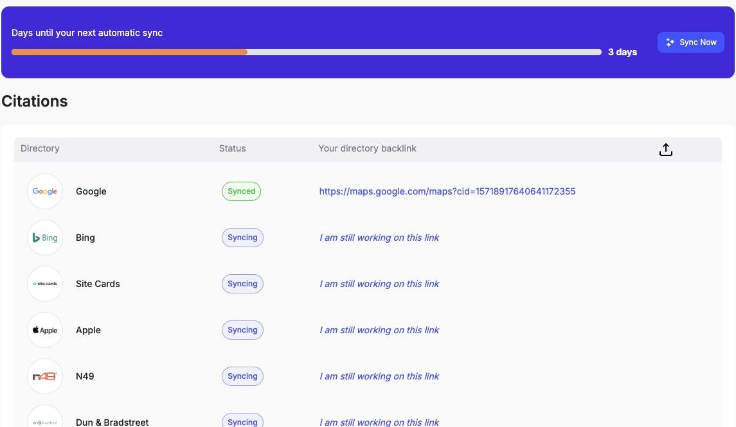This screenshot has height=427, width=736.
Task: Click the pending link text in N49 row
Action: pos(379,376)
